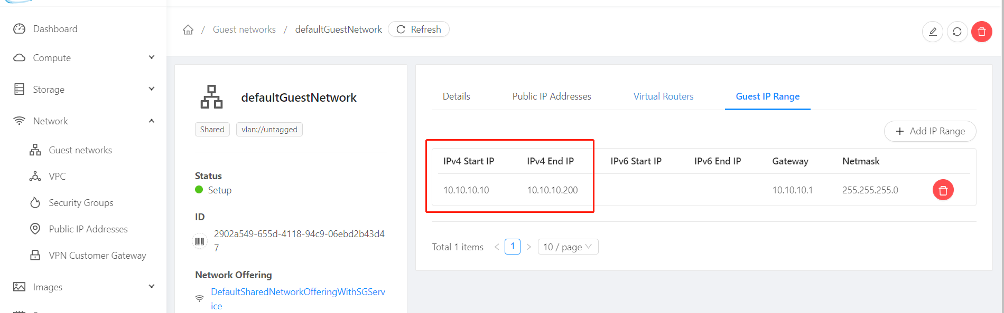Open the Dashboard from the sidebar

[55, 28]
